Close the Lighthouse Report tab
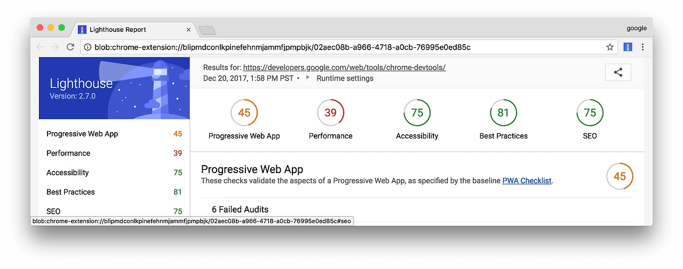 [188, 30]
